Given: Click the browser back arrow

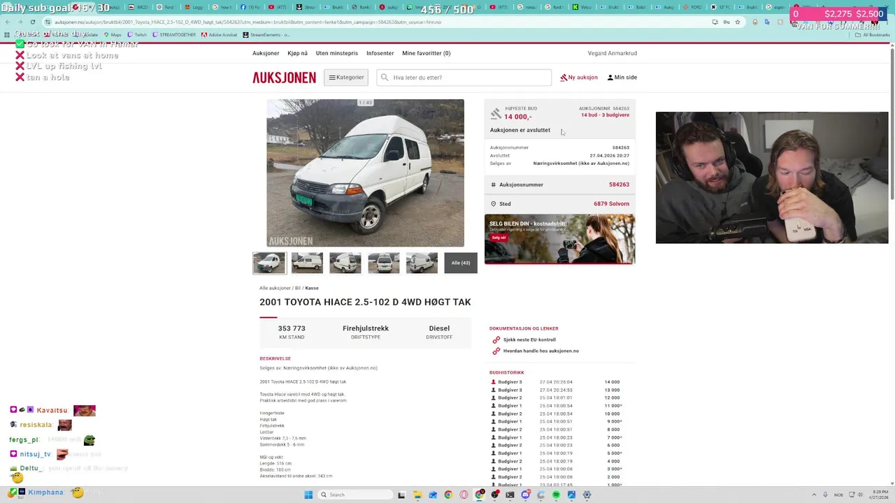Looking at the screenshot, I should 8,22.
